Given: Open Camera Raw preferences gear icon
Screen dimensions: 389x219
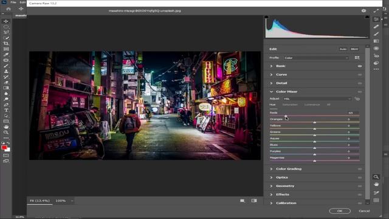Looking at the screenshot, I should (x=363, y=11).
